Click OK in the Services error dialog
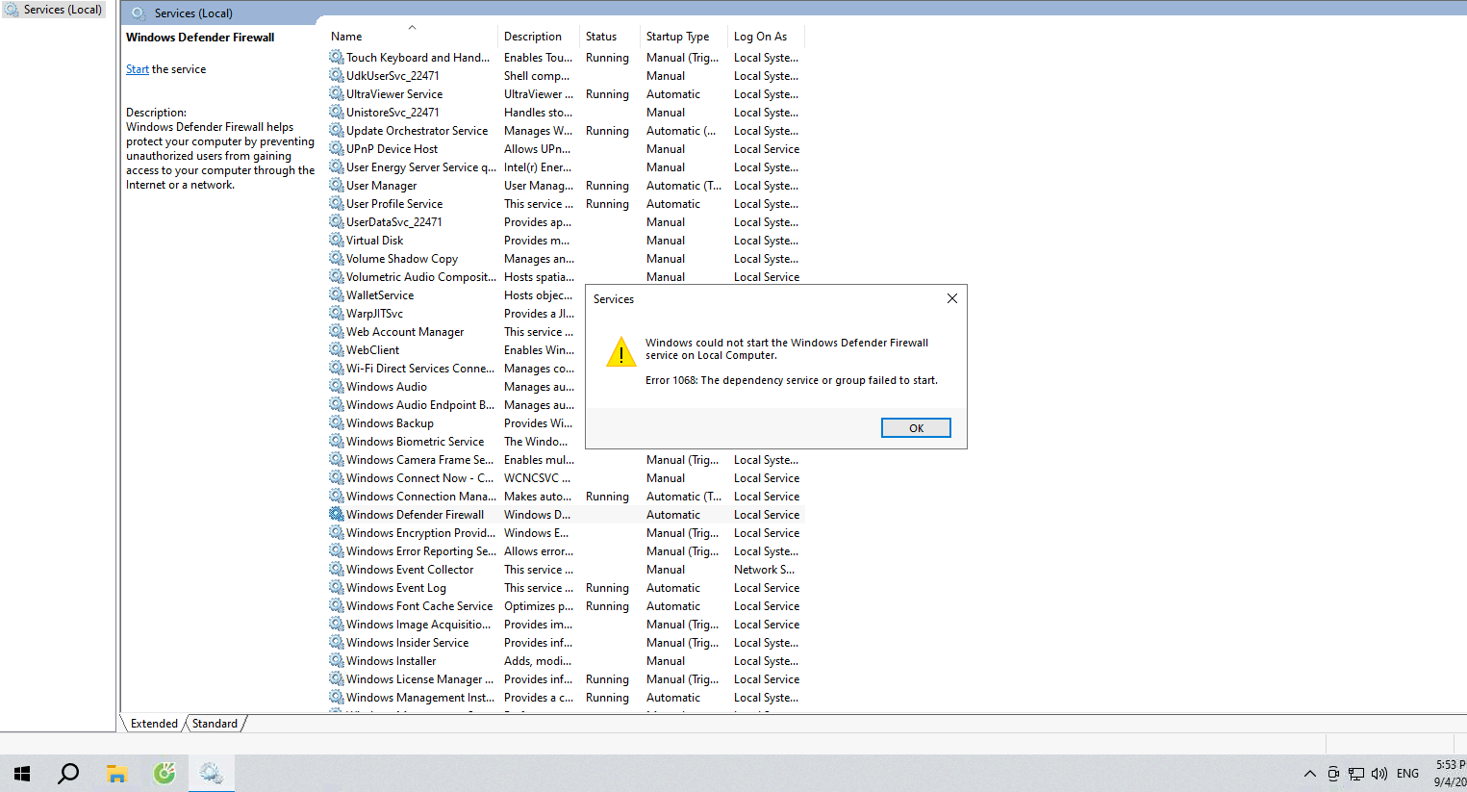Screen dimensions: 1467x792 click(916, 428)
